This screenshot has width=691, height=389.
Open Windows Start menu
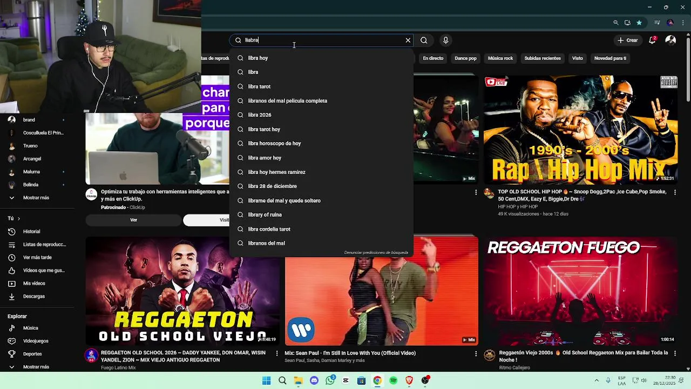266,380
